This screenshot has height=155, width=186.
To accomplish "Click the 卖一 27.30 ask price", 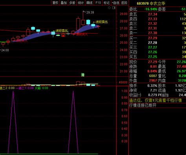I will [153, 33].
